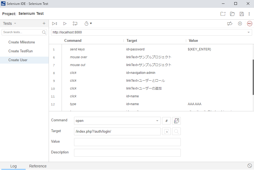Open the three-dot project options menu

[x=249, y=14]
